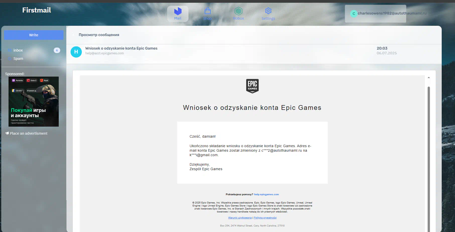Screen dimensions: 455x232
Task: Click the Rust tag in the sponsored ad
Action: 44,80
